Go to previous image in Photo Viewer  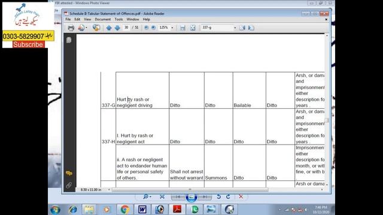point(178,196)
